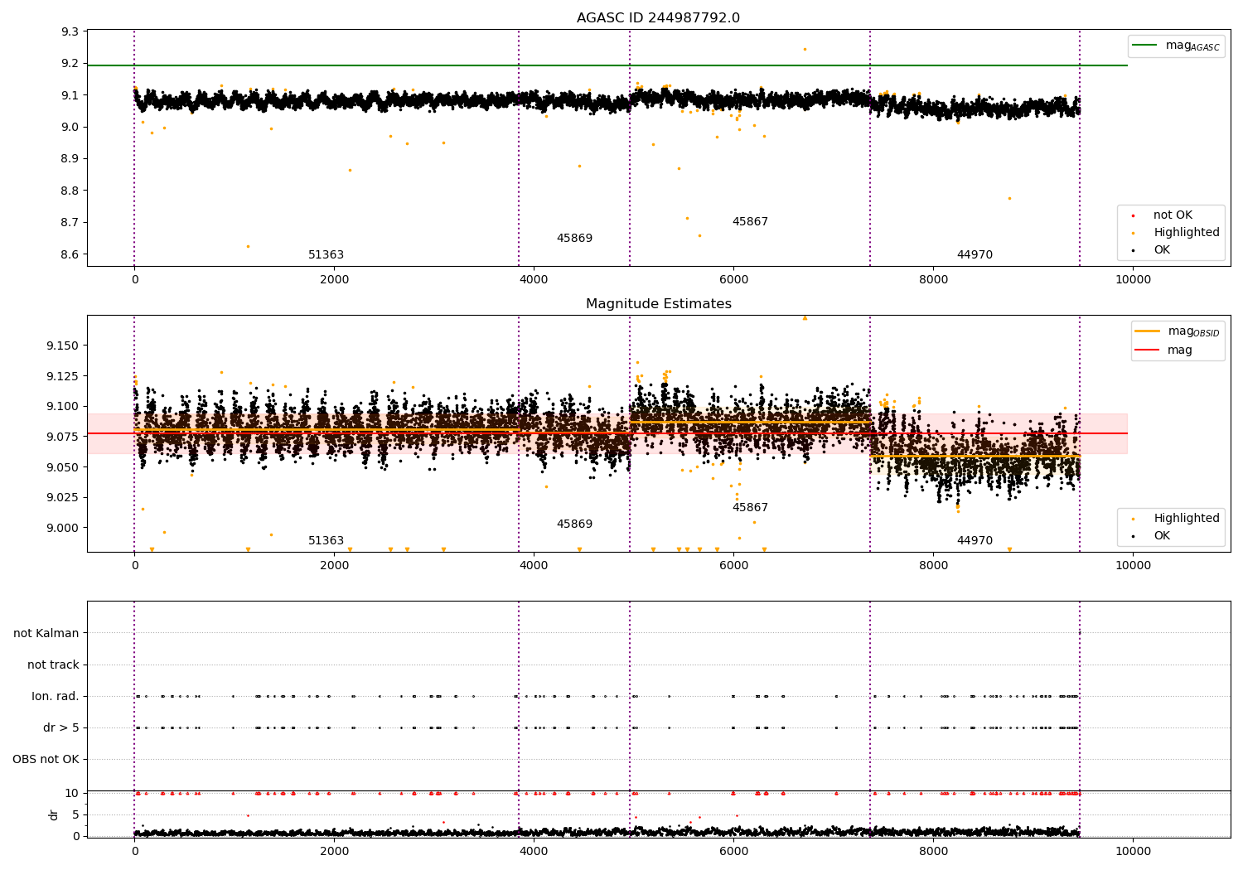Click the 9.000 y-axis tick label

click(63, 528)
